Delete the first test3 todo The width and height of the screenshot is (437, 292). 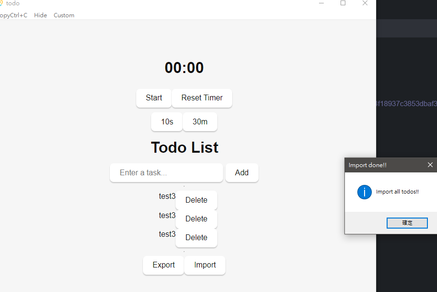(196, 200)
